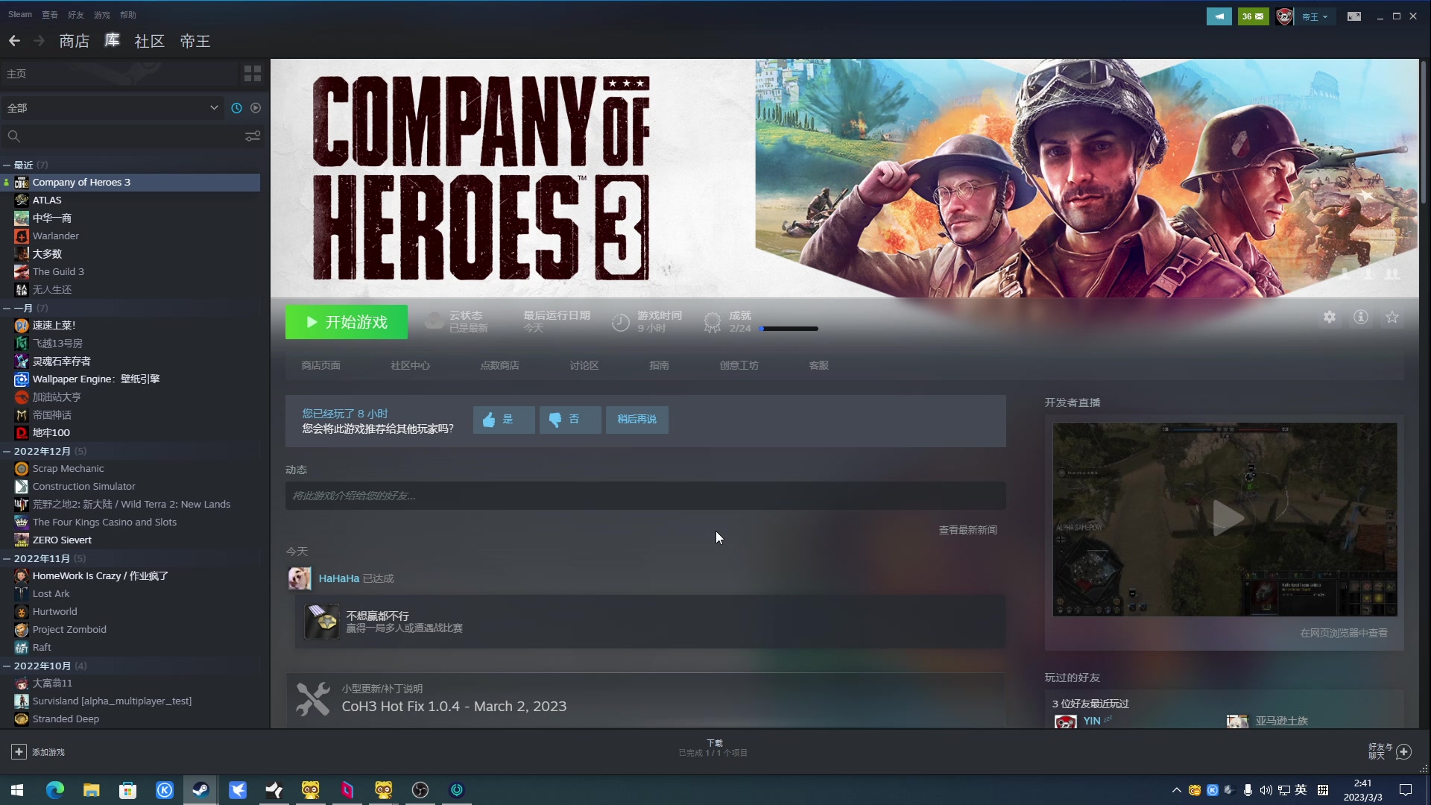
Task: Collapse the 一月 section
Action: pos(7,308)
